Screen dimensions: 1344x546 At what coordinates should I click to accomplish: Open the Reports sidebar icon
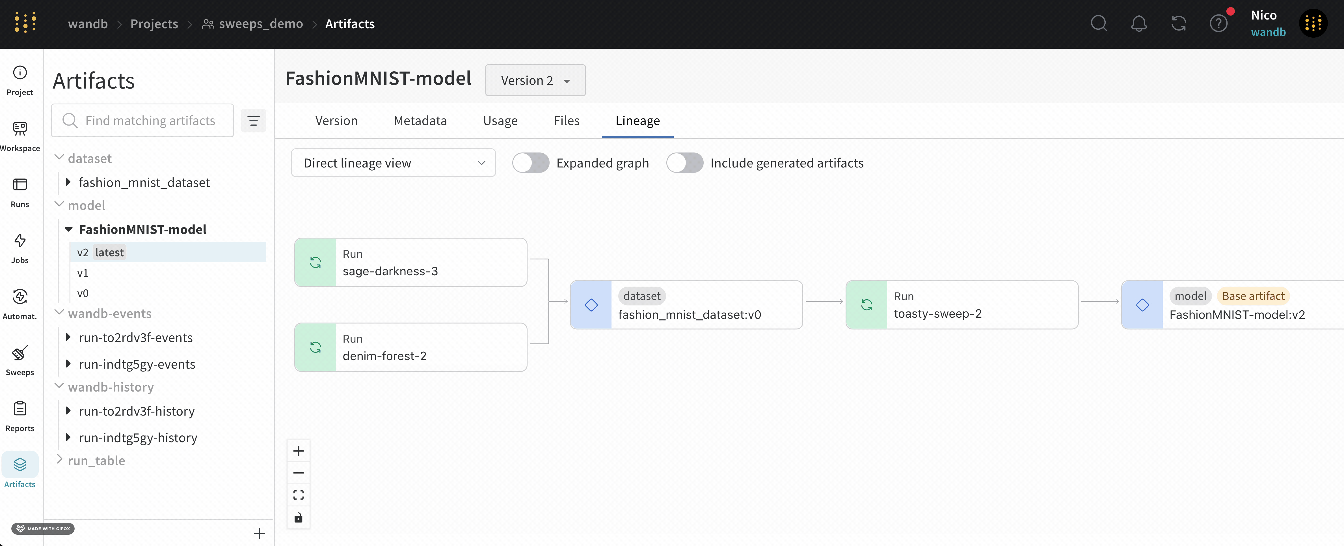(x=20, y=416)
